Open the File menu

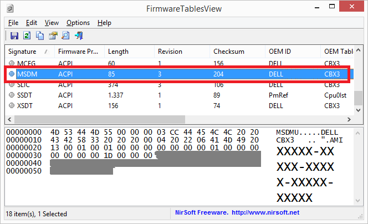(13, 23)
